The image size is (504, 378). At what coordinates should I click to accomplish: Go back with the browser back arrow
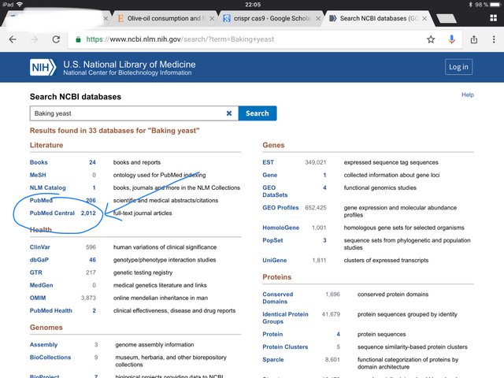pos(13,39)
